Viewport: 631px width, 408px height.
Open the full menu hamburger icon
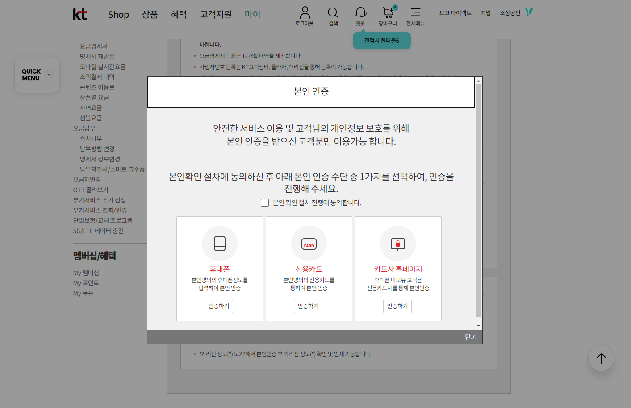point(415,12)
